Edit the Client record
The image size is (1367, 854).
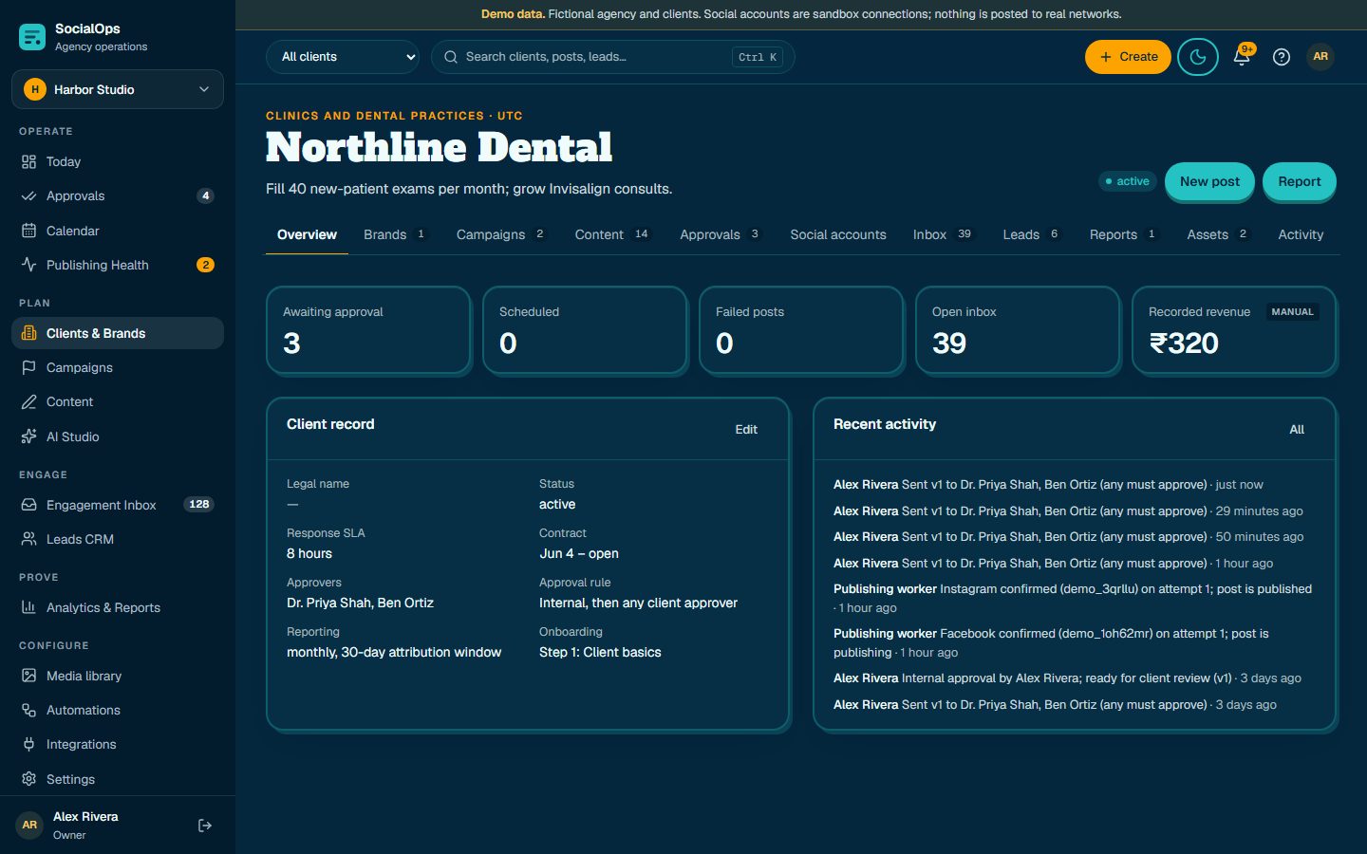[746, 430]
